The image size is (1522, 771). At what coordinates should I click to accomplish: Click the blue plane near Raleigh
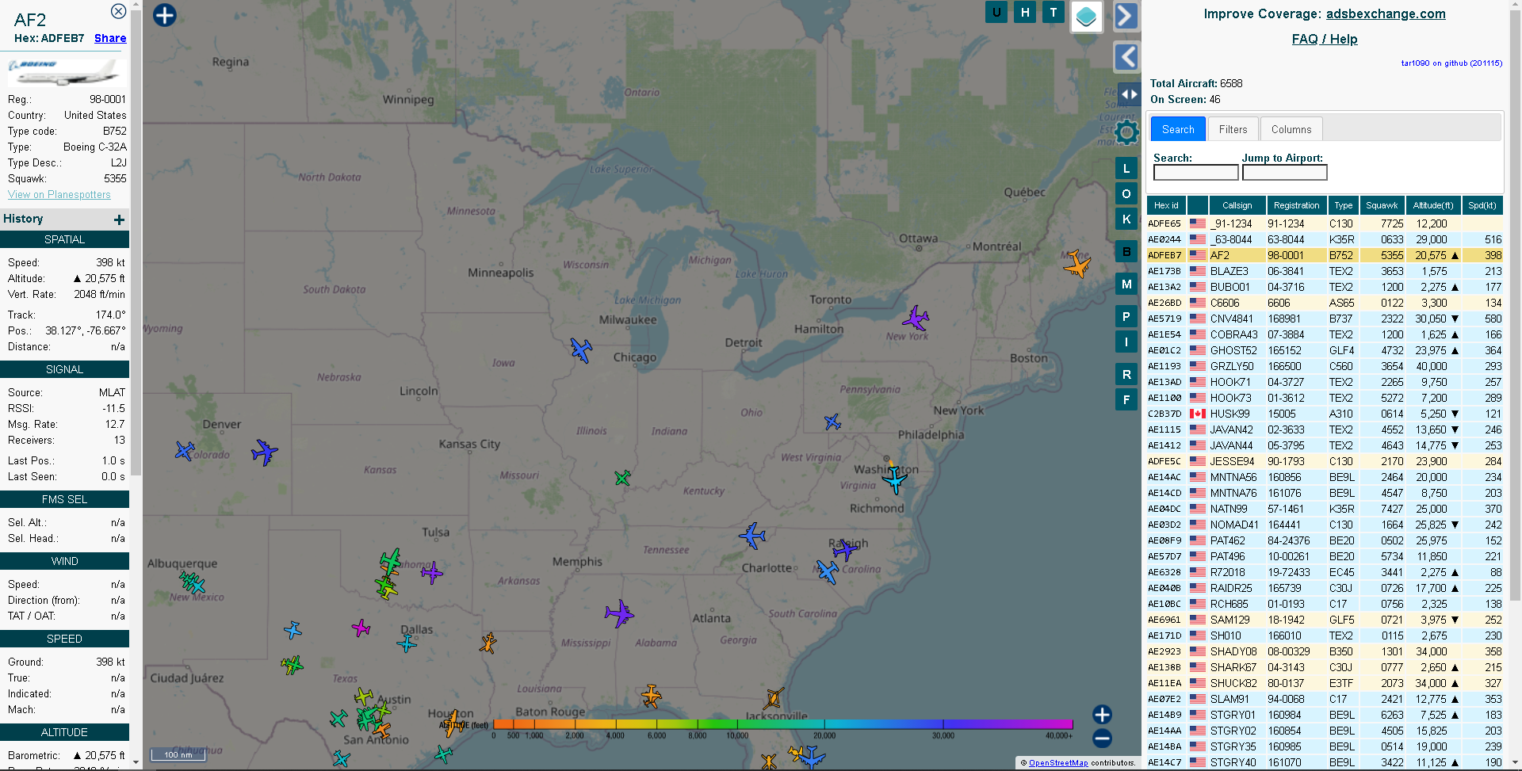[x=845, y=548]
